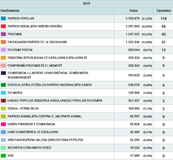Click the vote count 2.709.875
Image resolution: width=173 pixels, height=160 pixels.
coord(133,19)
